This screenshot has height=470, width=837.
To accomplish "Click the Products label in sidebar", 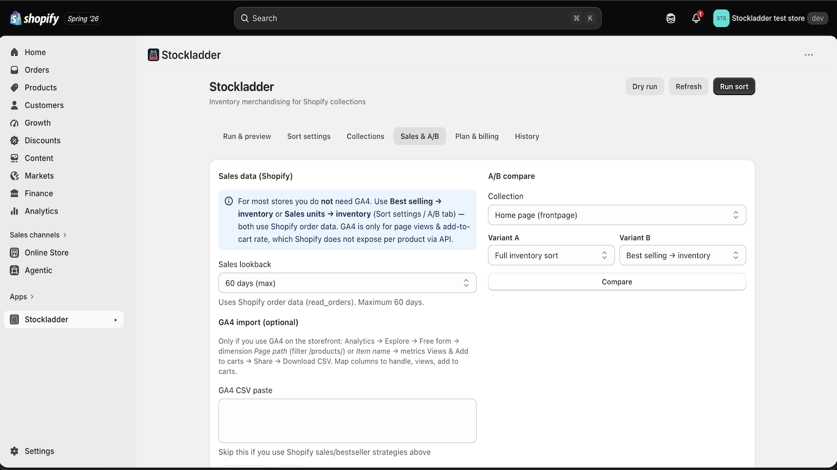I will [x=41, y=88].
